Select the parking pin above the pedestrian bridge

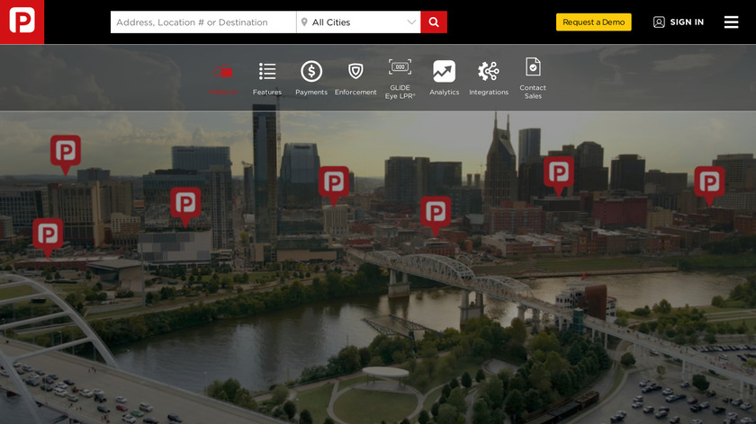point(436,213)
